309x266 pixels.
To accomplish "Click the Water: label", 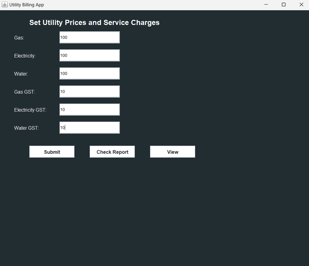I will click(21, 74).
